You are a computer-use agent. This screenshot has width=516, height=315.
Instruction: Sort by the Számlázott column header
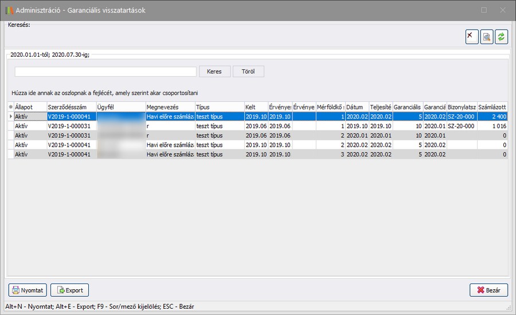pyautogui.click(x=492, y=107)
